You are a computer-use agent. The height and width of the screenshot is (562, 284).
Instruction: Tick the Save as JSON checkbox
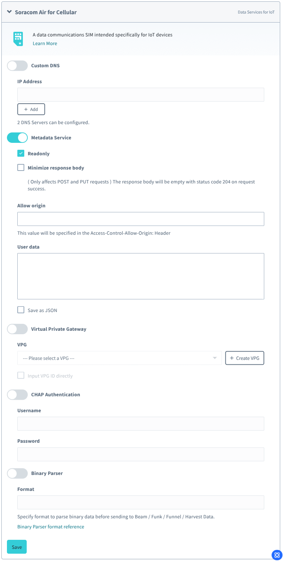[21, 310]
